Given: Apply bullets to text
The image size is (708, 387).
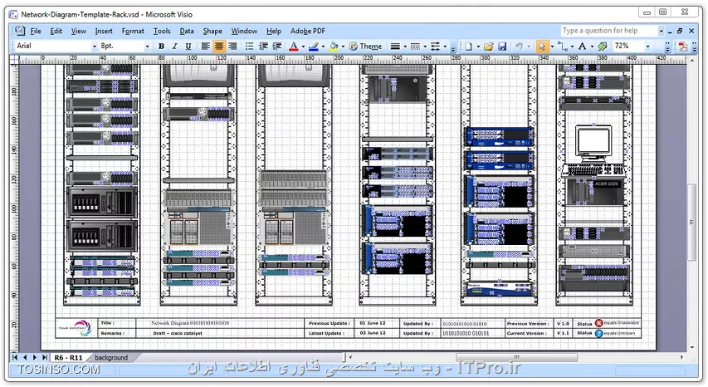Looking at the screenshot, I should click(249, 46).
